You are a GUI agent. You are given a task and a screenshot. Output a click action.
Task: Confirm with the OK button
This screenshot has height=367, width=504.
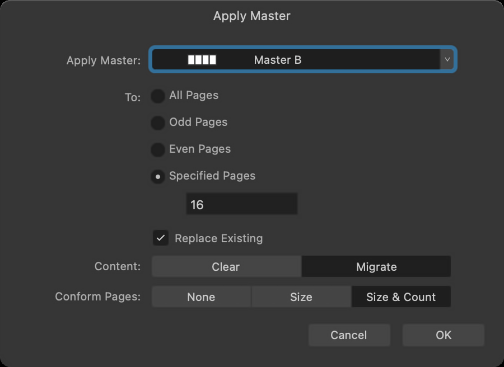pyautogui.click(x=443, y=335)
